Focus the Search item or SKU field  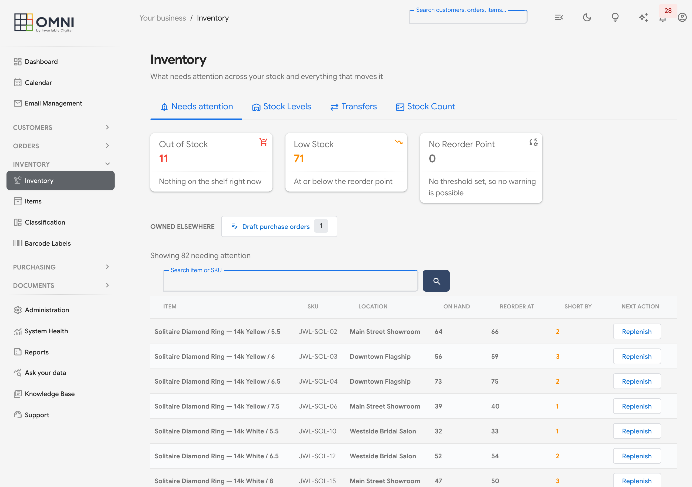(x=291, y=281)
